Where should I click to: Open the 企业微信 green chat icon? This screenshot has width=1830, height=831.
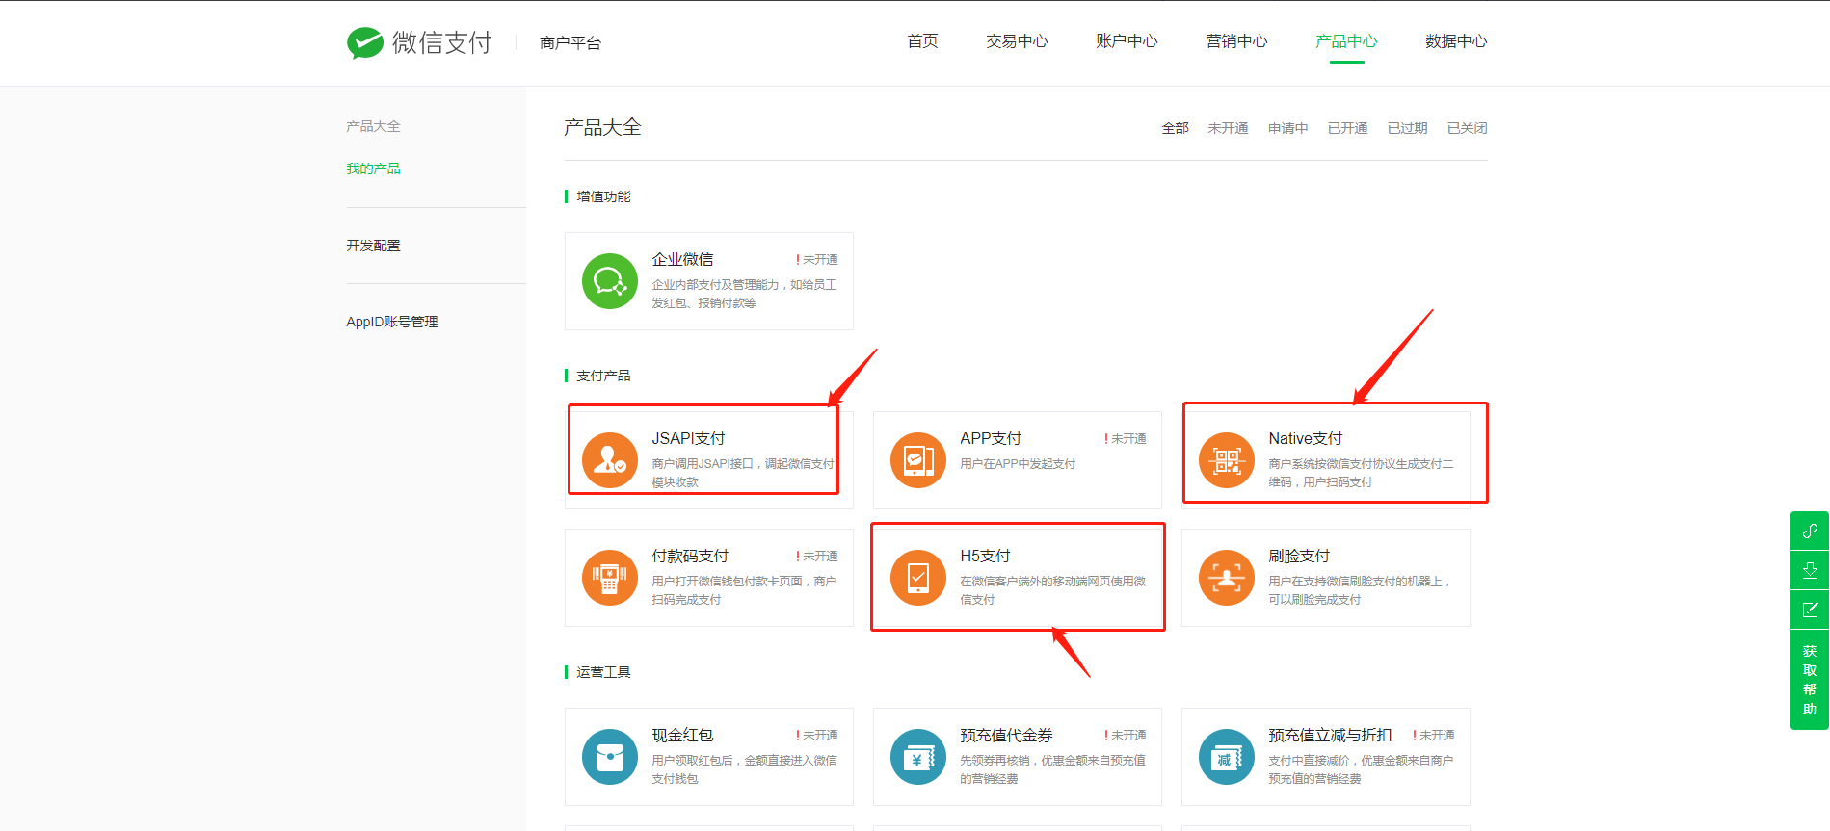pyautogui.click(x=610, y=281)
